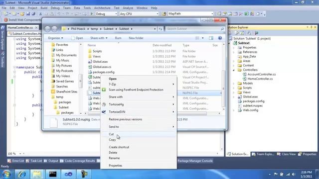Click the Explorer Help icon
Viewport: 319px width, 179px height.
point(220,38)
